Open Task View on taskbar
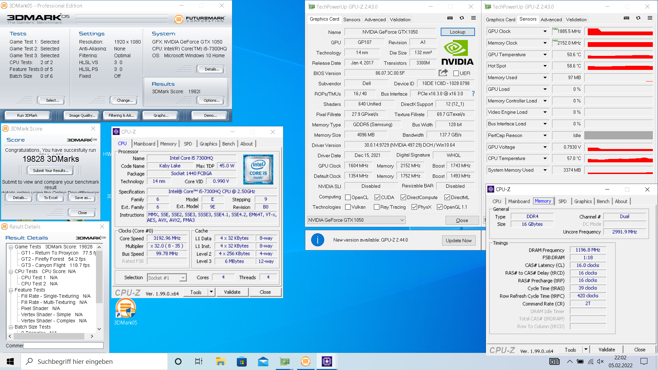This screenshot has height=370, width=658. tap(198, 361)
